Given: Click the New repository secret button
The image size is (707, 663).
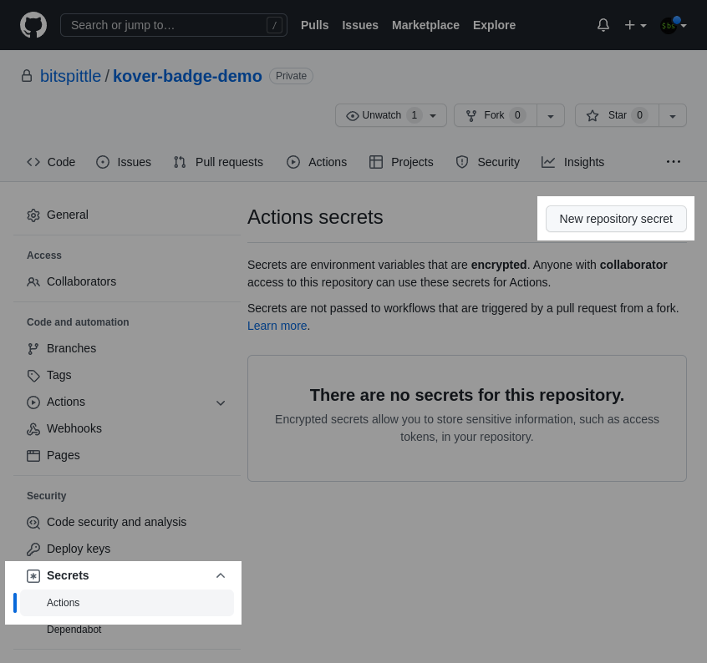Looking at the screenshot, I should tap(616, 219).
